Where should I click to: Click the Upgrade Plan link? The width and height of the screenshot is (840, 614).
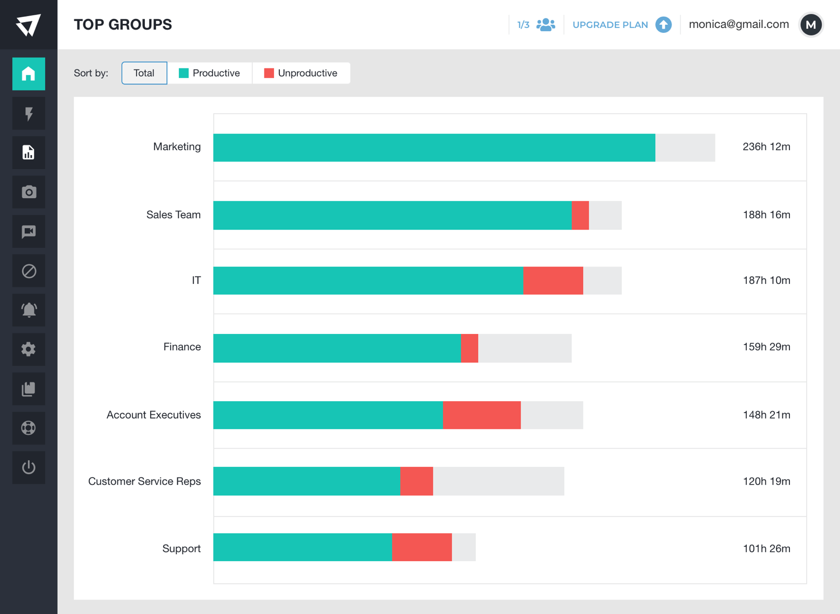pos(610,25)
